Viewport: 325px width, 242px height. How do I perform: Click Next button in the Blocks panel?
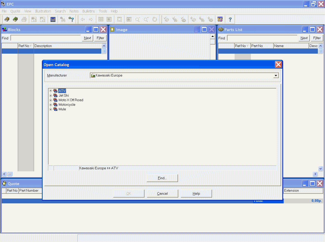[87, 38]
